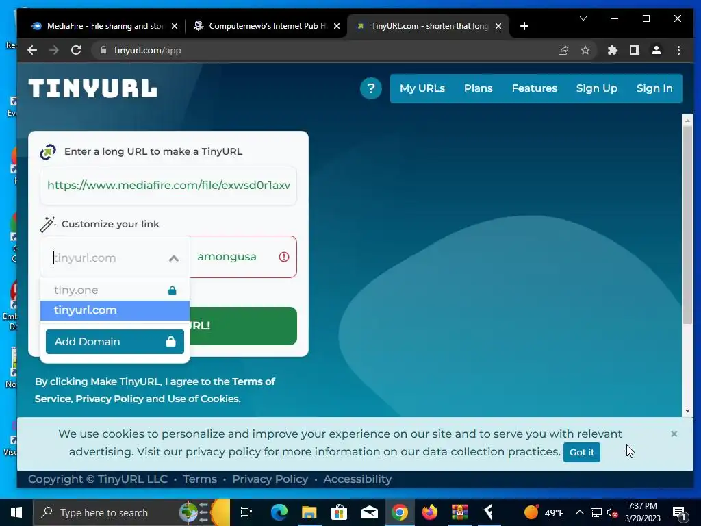The height and width of the screenshot is (526, 701).
Task: Open Features menu item
Action: [534, 88]
